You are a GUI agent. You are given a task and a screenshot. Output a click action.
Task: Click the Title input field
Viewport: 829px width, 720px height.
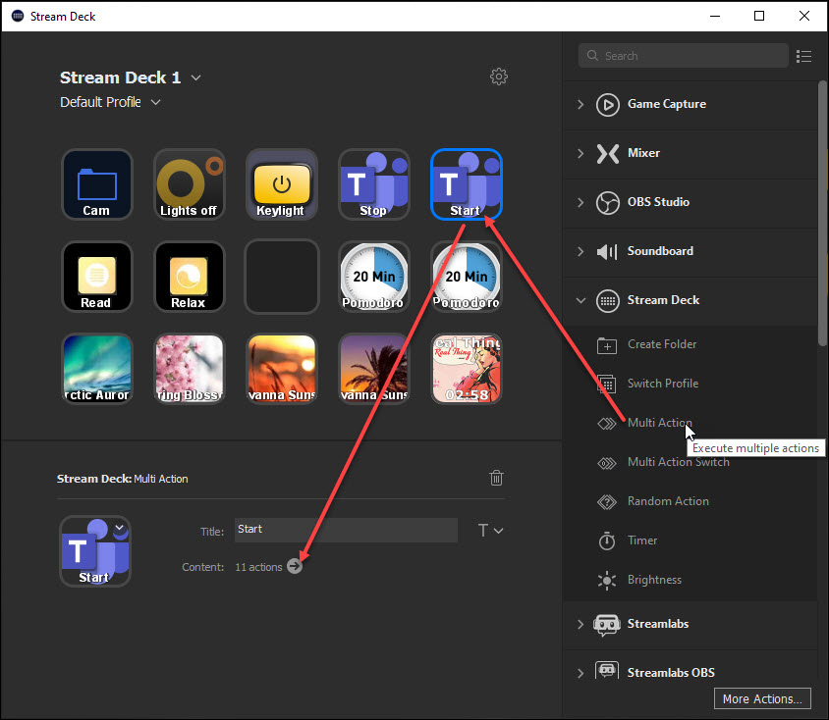346,530
